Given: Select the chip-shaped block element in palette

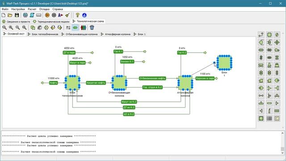Looking at the screenshot, I should (x=269, y=35).
